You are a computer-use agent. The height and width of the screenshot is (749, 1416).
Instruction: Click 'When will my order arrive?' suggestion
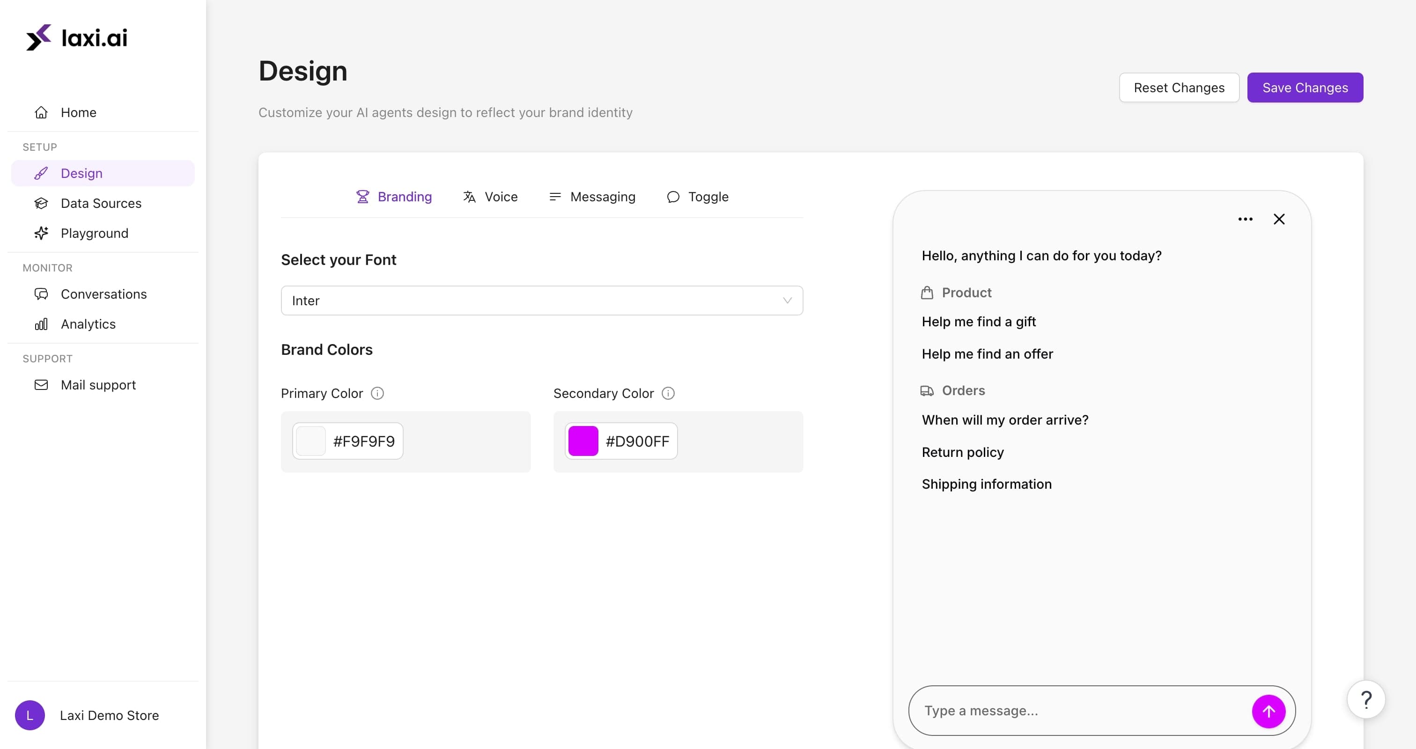point(1005,420)
